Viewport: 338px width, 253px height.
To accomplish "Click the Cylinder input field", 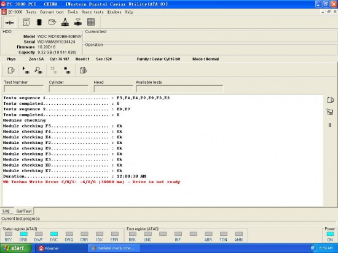I will coord(69,89).
